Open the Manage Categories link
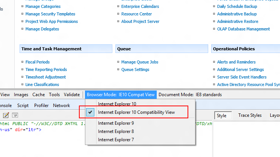 [x=43, y=6]
